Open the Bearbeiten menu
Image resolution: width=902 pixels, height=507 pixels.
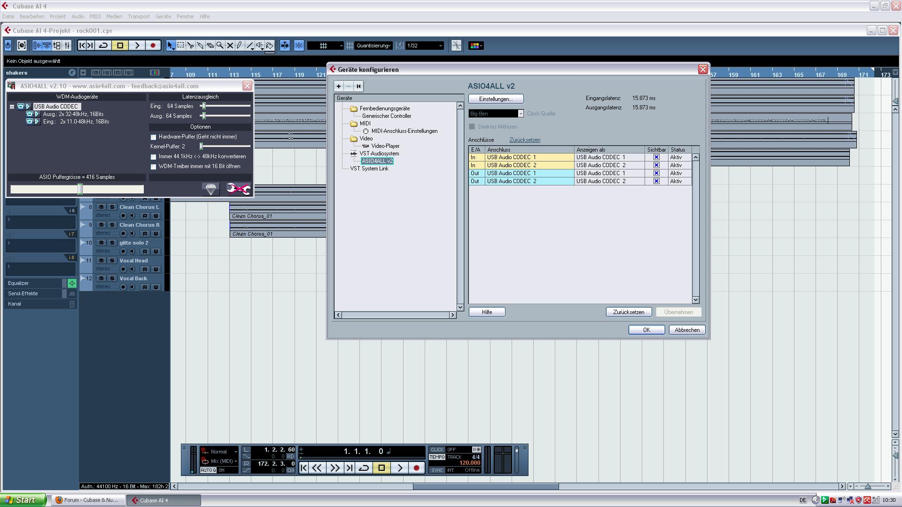pos(32,16)
